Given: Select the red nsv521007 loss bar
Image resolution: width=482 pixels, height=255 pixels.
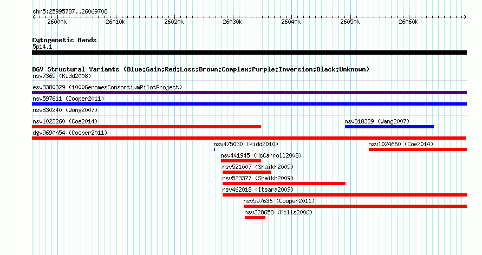Looking at the screenshot, I should 246,172.
